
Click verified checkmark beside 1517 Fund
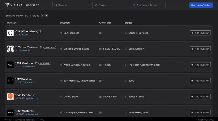31,79
